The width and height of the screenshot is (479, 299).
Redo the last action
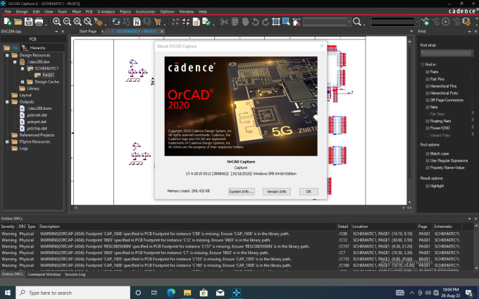pyautogui.click(x=266, y=22)
